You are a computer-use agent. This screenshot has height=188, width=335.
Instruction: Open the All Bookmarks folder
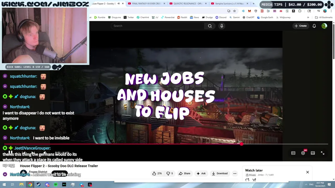[x=324, y=17]
